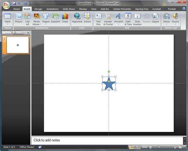
Task: Open the Office Button menu
Action: click(x=6, y=5)
